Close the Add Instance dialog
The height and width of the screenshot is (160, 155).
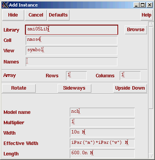150,5
